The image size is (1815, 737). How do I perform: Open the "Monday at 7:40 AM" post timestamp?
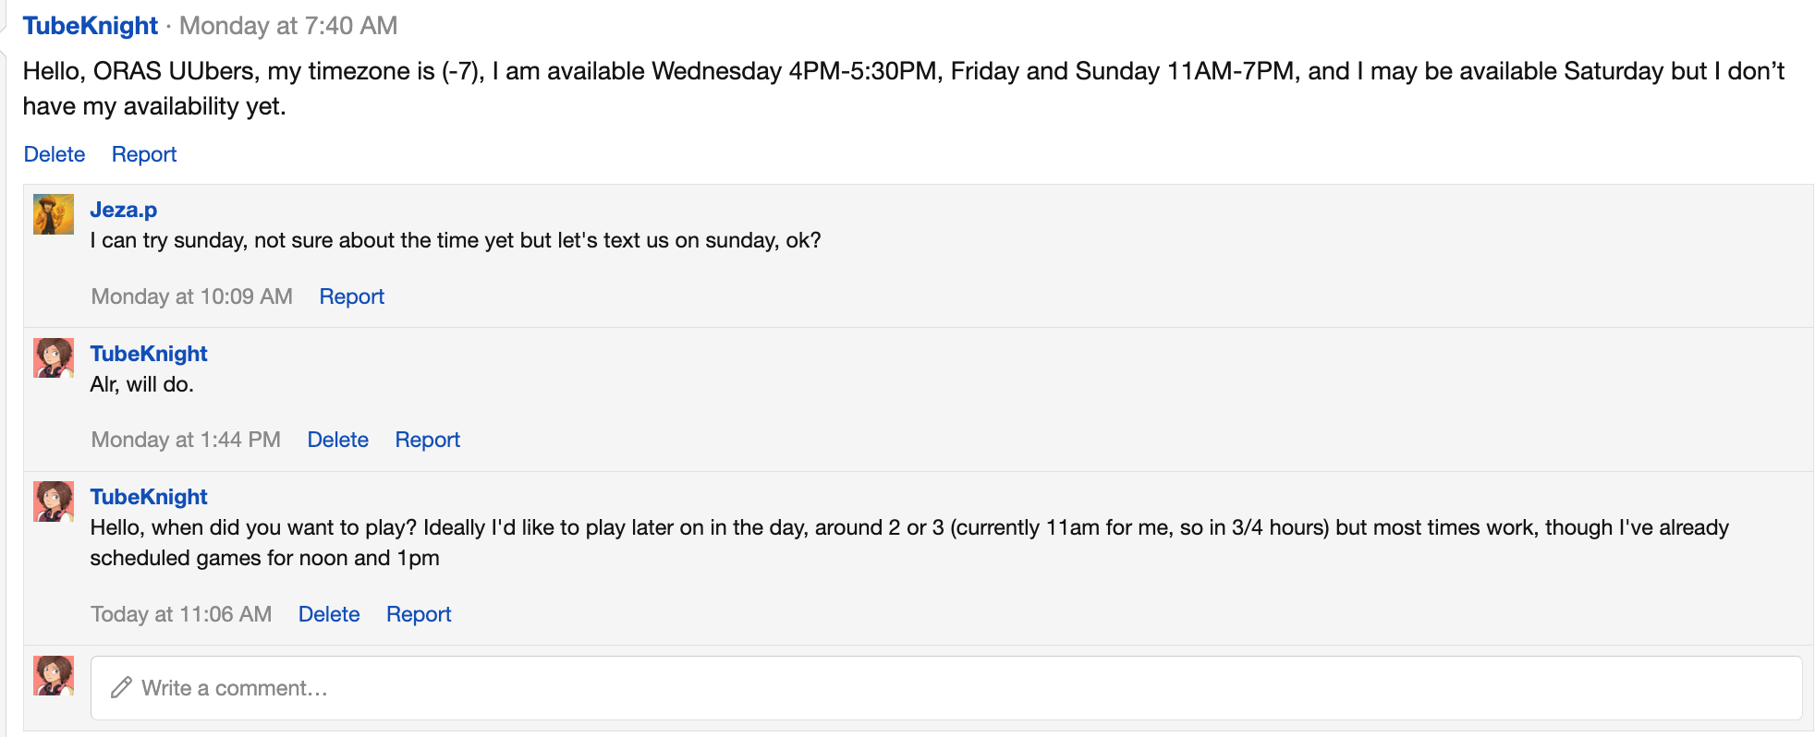point(288,26)
